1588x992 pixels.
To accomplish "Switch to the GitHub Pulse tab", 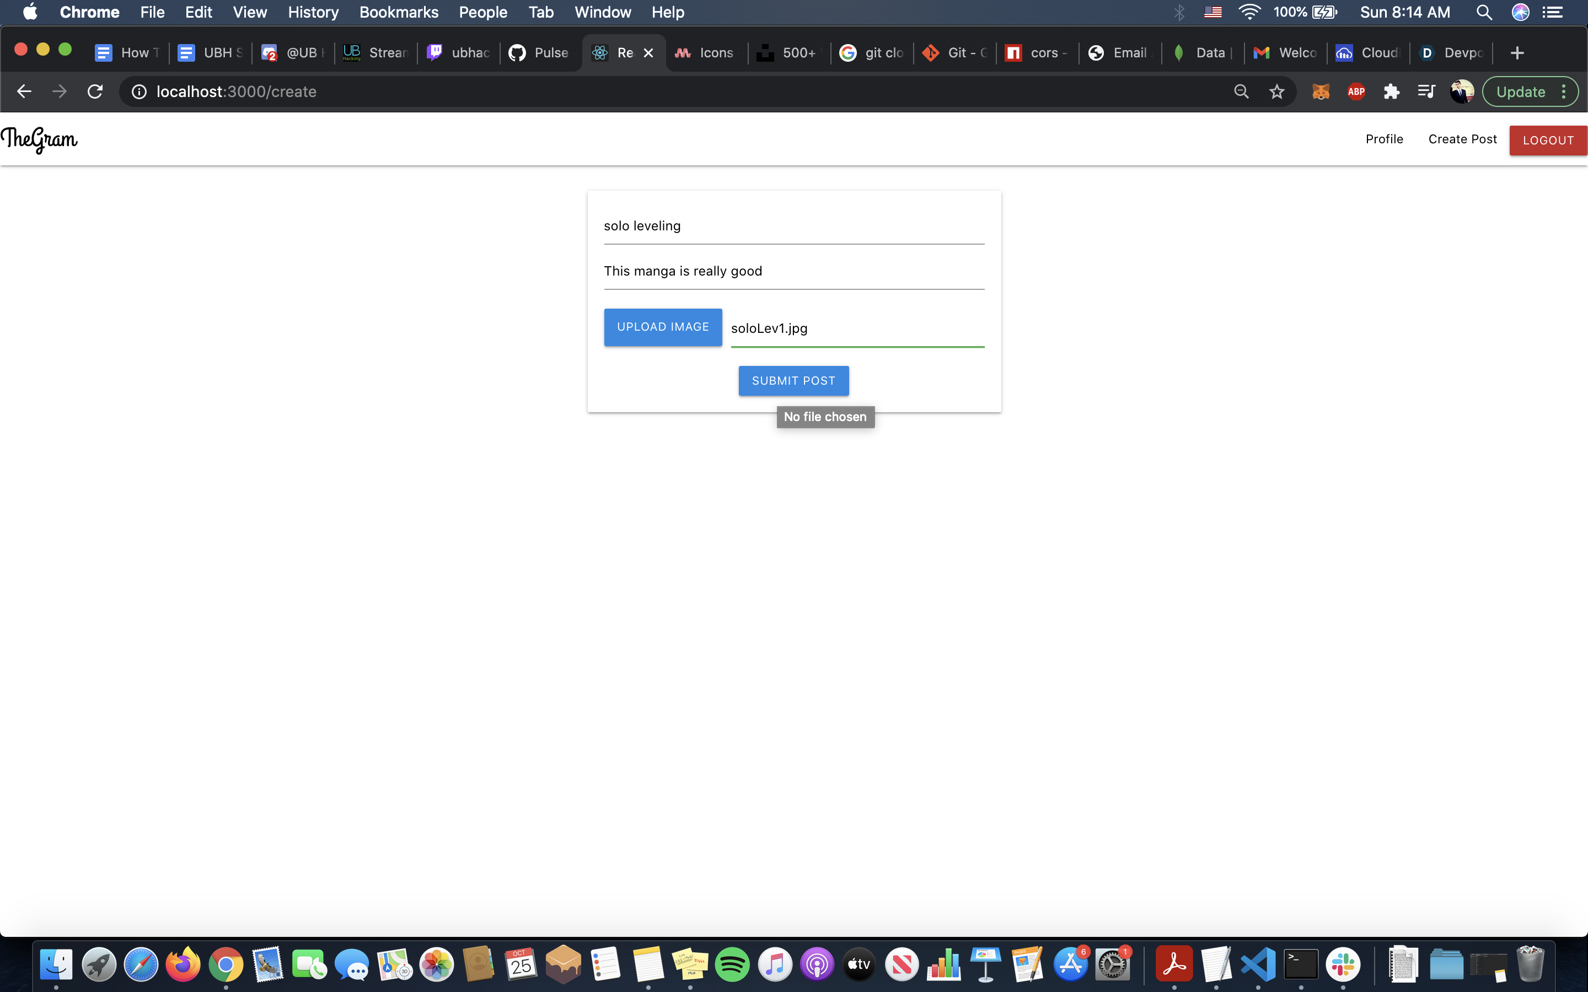I will coord(539,52).
